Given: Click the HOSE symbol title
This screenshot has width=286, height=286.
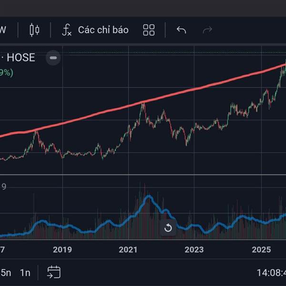Looking at the screenshot, I should click(20, 58).
